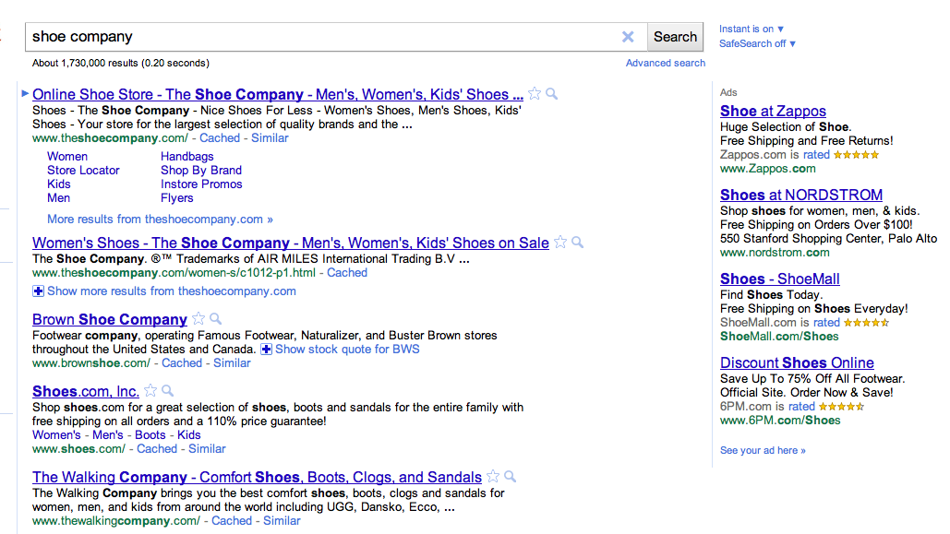Open Similar link for thewalkingcompany.com
Screen dimensions: 950x534
282,521
